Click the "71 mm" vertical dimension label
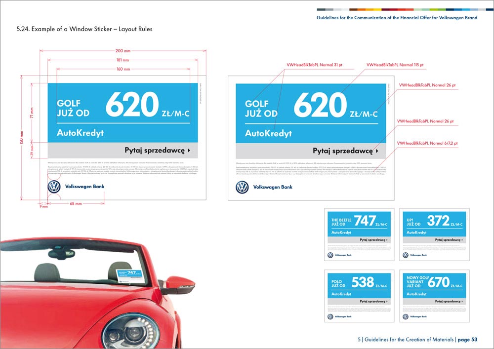This screenshot has width=494, height=349. point(32,113)
